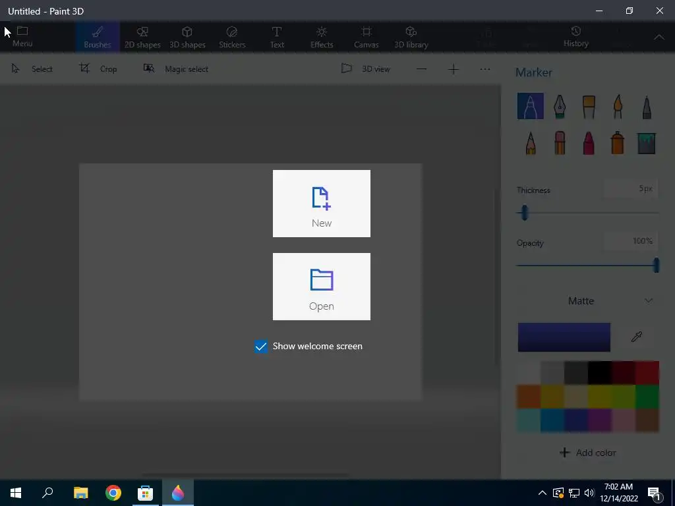Screen dimensions: 675x506
Task: Click the Opacity value field
Action: point(631,241)
